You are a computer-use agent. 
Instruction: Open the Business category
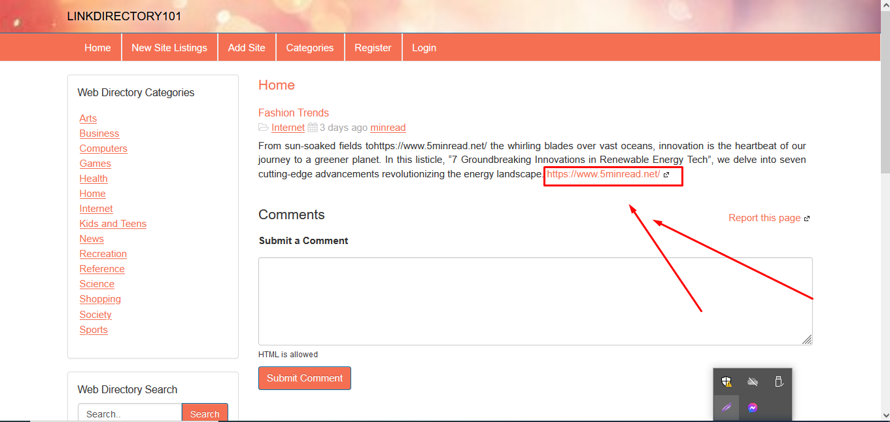(x=99, y=133)
